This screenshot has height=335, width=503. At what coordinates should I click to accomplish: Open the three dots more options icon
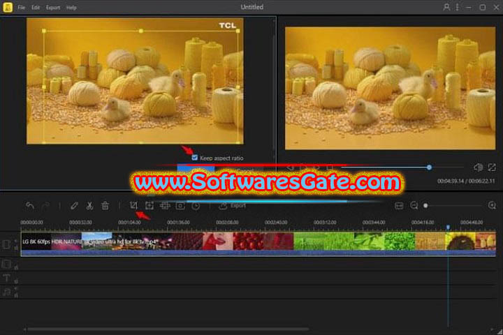coord(457,7)
